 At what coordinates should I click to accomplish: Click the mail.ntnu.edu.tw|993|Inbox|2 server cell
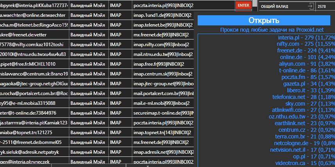click(163, 54)
